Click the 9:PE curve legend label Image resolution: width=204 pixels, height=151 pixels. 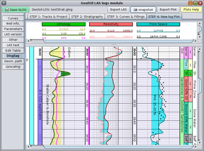click(63, 38)
